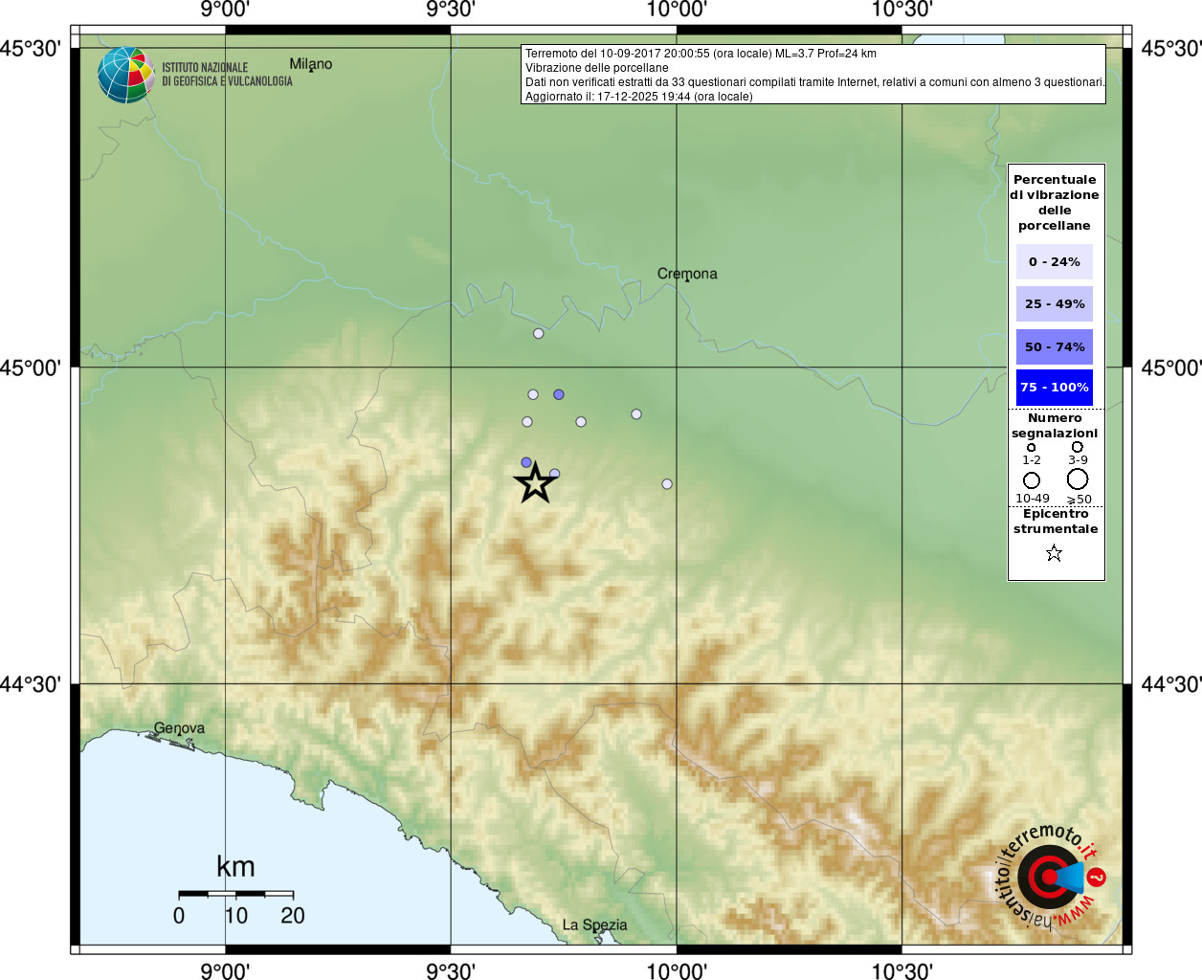The height and width of the screenshot is (980, 1202).
Task: Click the Cremona city label
Action: pos(687,274)
